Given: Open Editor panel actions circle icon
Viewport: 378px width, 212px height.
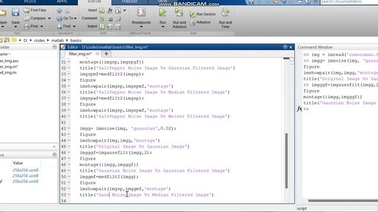Looking at the screenshot, I should pyautogui.click(x=285, y=47).
